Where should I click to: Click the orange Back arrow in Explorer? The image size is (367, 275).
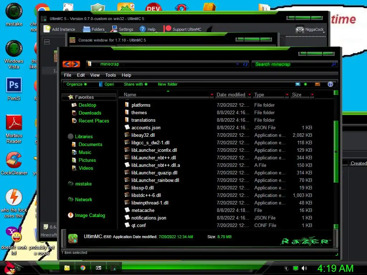[x=67, y=64]
